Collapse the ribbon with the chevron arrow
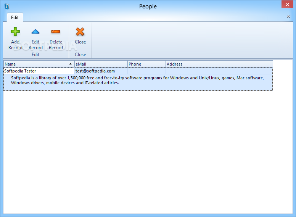Viewport: 296px width, 217px height. pos(288,16)
